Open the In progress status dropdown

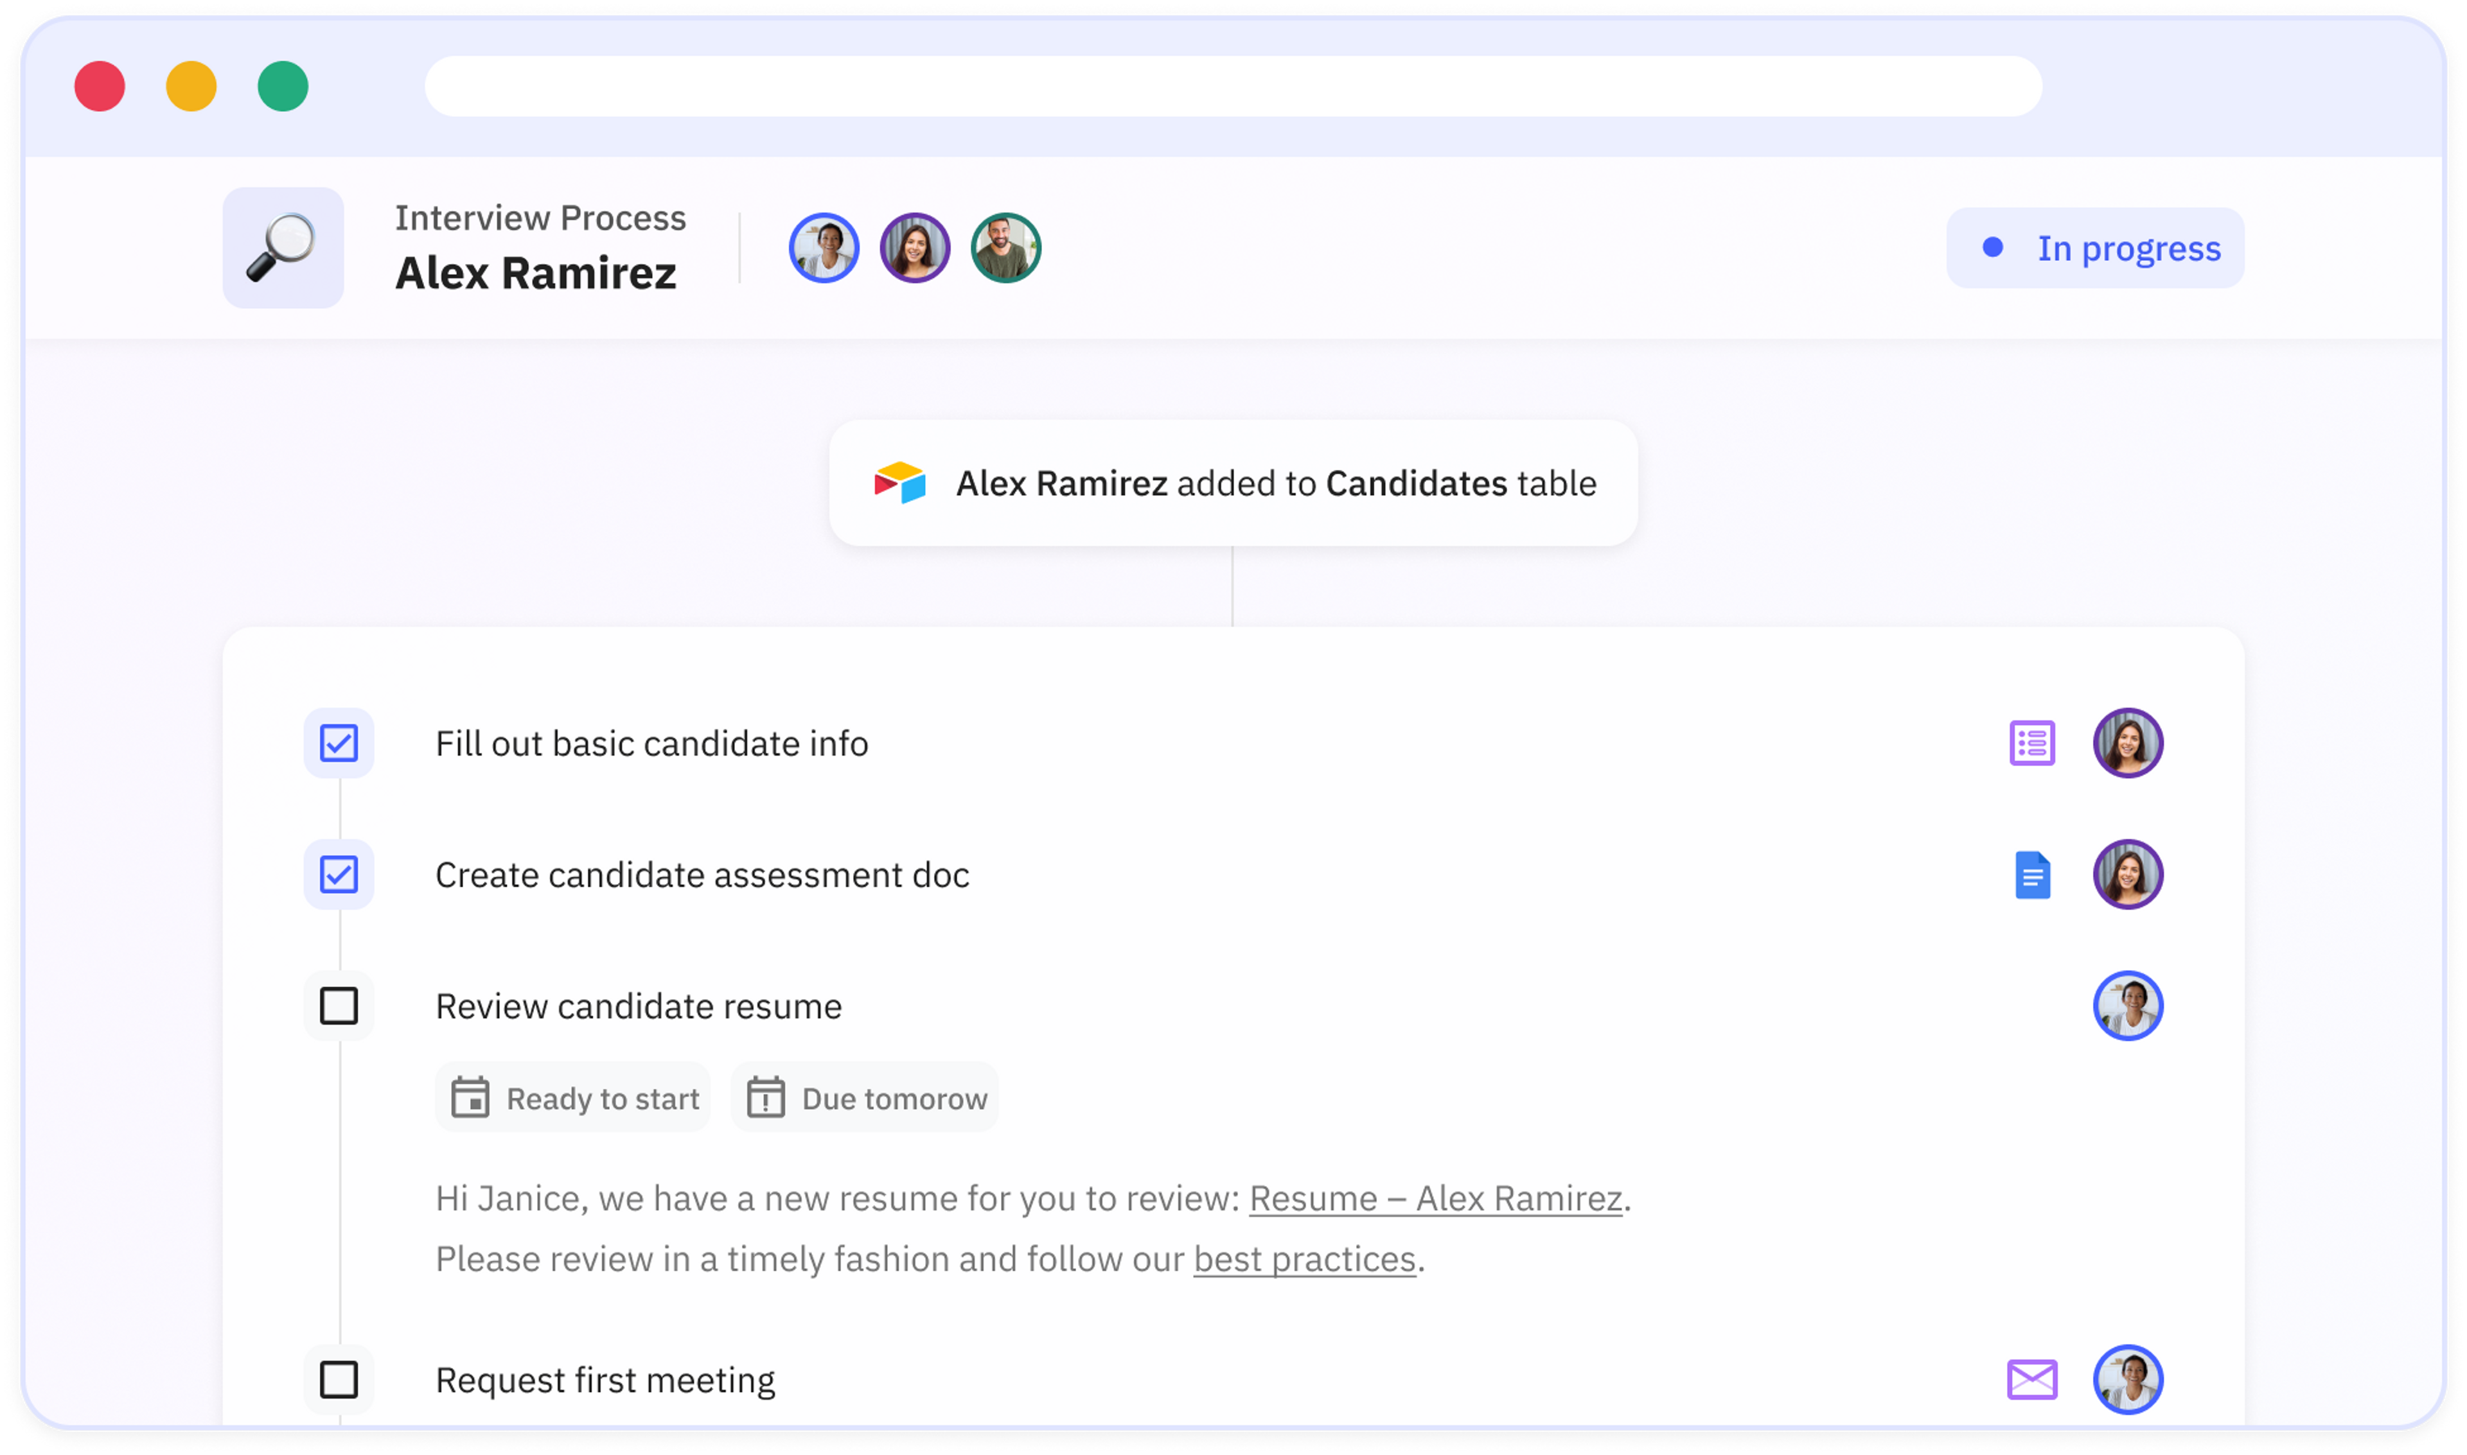click(x=2094, y=248)
